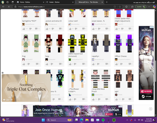The image size is (157, 123).
Task: Click the taskbar Search box
Action: tap(60, 120)
